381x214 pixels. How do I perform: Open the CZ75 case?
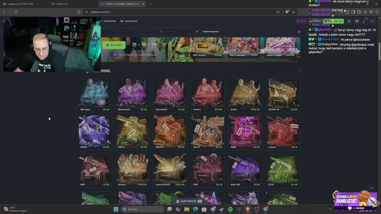coord(283,170)
